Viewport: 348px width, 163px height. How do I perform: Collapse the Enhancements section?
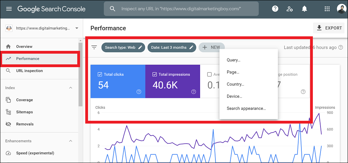point(71,141)
